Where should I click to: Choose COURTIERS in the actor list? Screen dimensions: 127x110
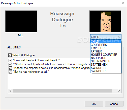click(106, 45)
